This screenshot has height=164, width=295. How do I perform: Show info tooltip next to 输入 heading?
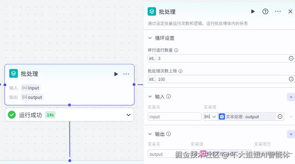(x=169, y=97)
